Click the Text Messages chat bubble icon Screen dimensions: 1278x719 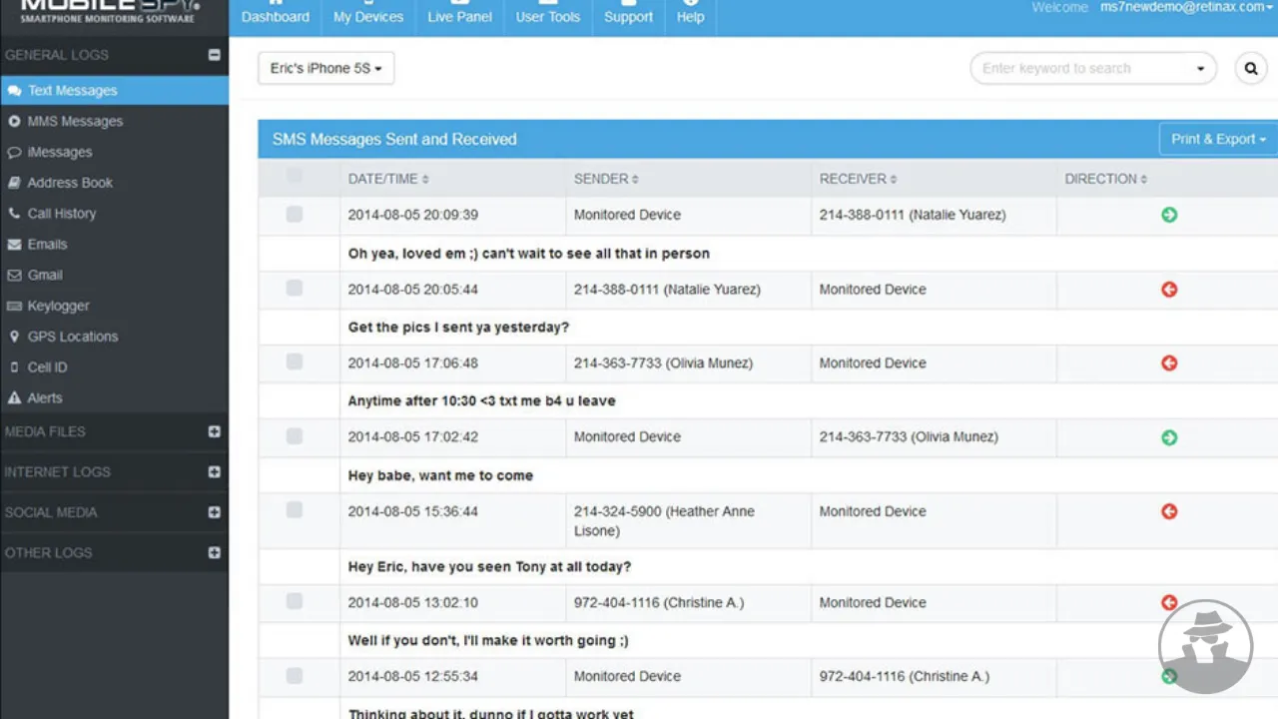click(14, 90)
